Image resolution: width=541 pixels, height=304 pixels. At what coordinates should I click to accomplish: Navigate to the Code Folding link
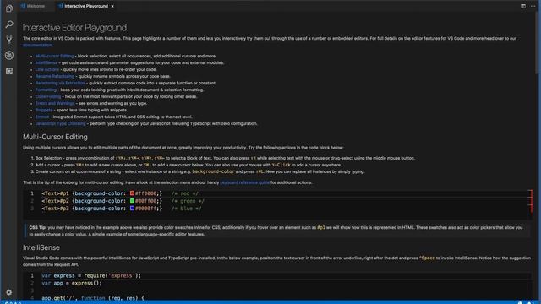point(48,96)
